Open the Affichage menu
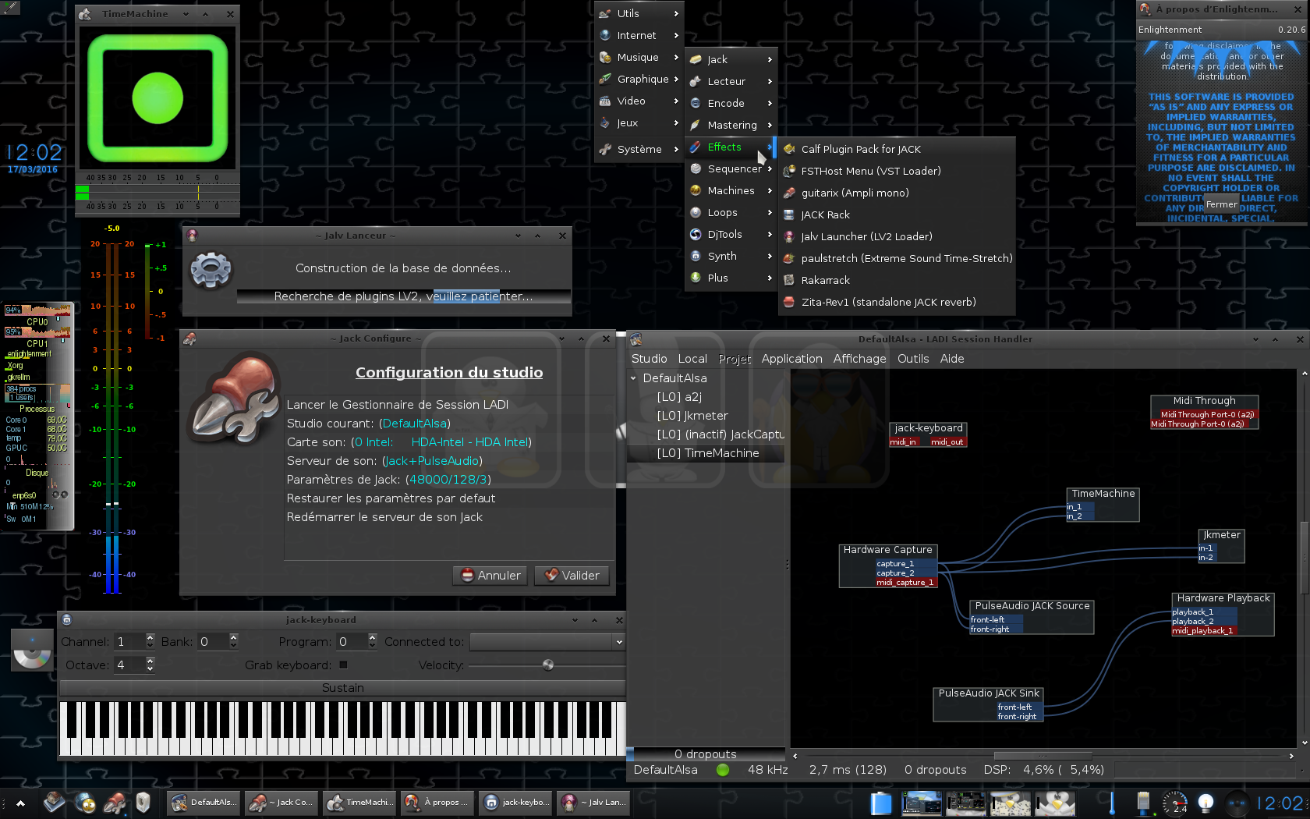Viewport: 1310px width, 819px height. (x=859, y=359)
